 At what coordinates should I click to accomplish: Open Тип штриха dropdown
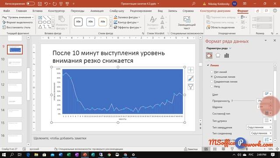tap(268, 121)
